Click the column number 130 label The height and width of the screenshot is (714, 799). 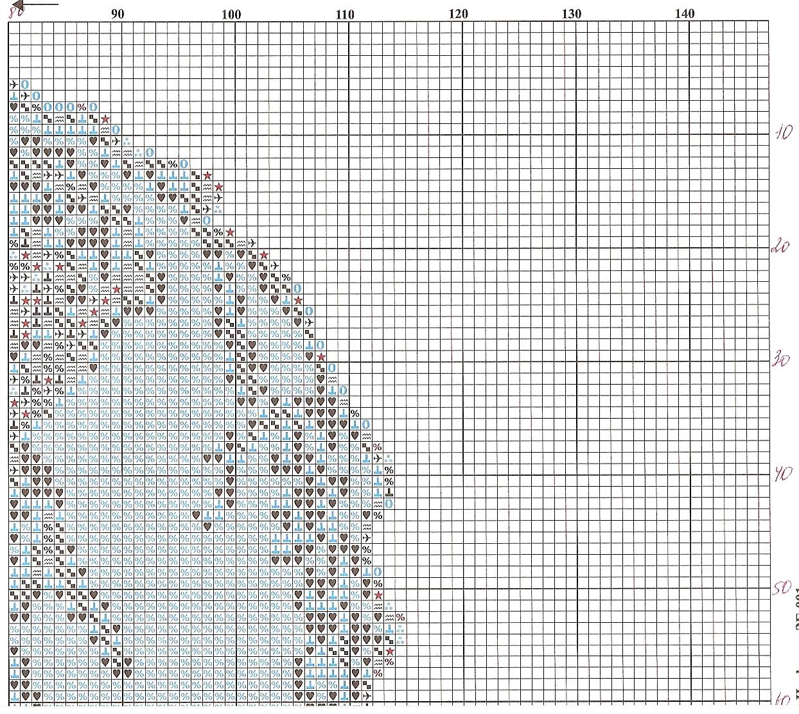click(572, 13)
